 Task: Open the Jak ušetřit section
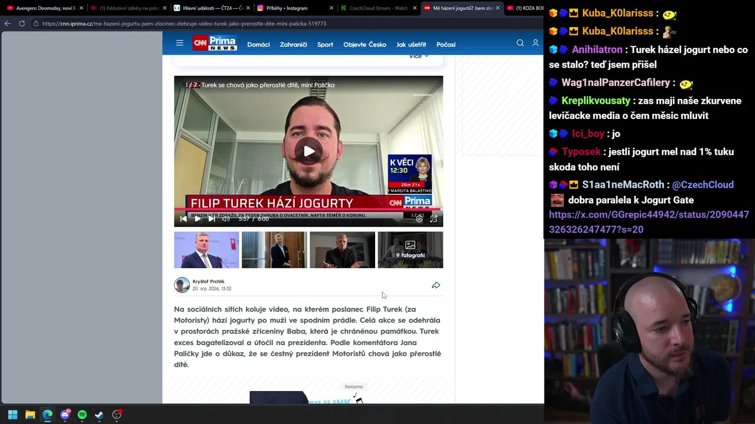(411, 45)
